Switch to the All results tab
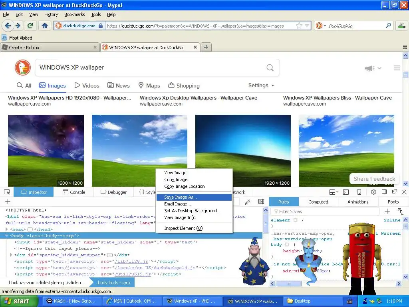Screen dimensions: 409x307 click(x=24, y=86)
